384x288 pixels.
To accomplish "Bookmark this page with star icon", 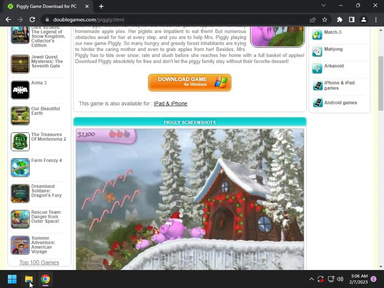I will (325, 19).
